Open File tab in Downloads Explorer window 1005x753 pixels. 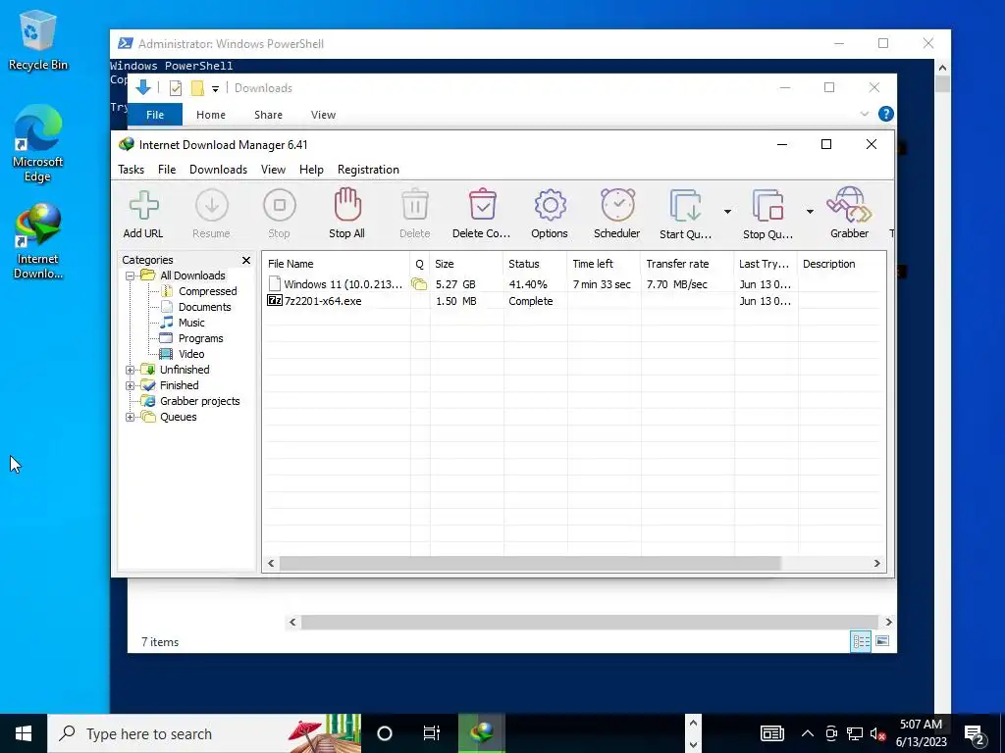pos(155,115)
